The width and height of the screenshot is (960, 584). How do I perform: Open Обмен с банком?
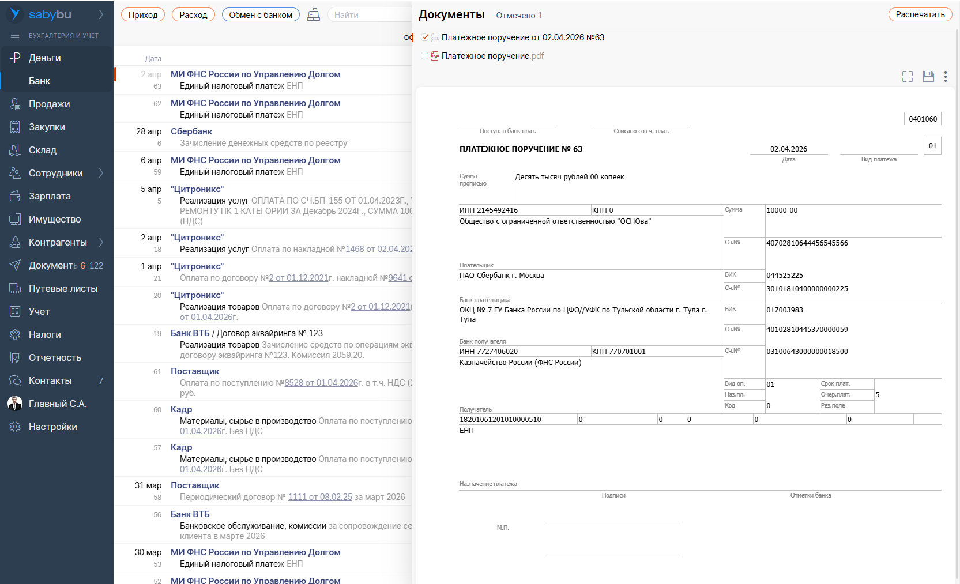coord(261,15)
